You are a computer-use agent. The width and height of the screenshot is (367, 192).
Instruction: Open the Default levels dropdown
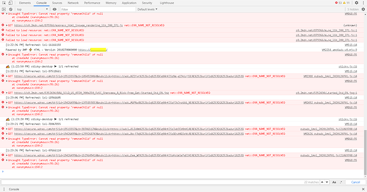pos(147,10)
